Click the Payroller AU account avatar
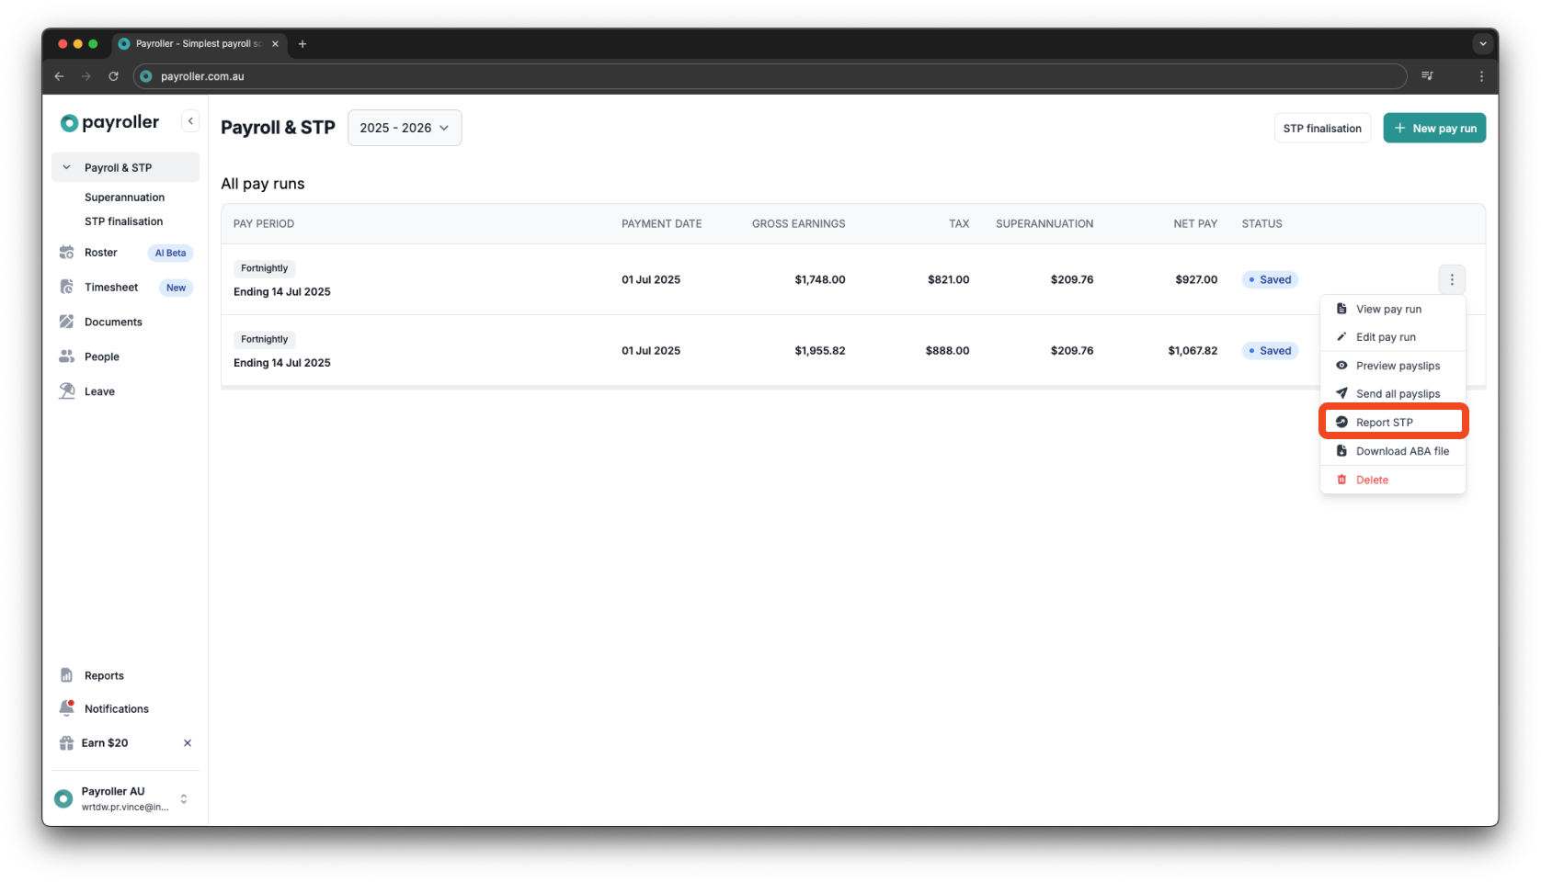The image size is (1541, 882). tap(63, 798)
